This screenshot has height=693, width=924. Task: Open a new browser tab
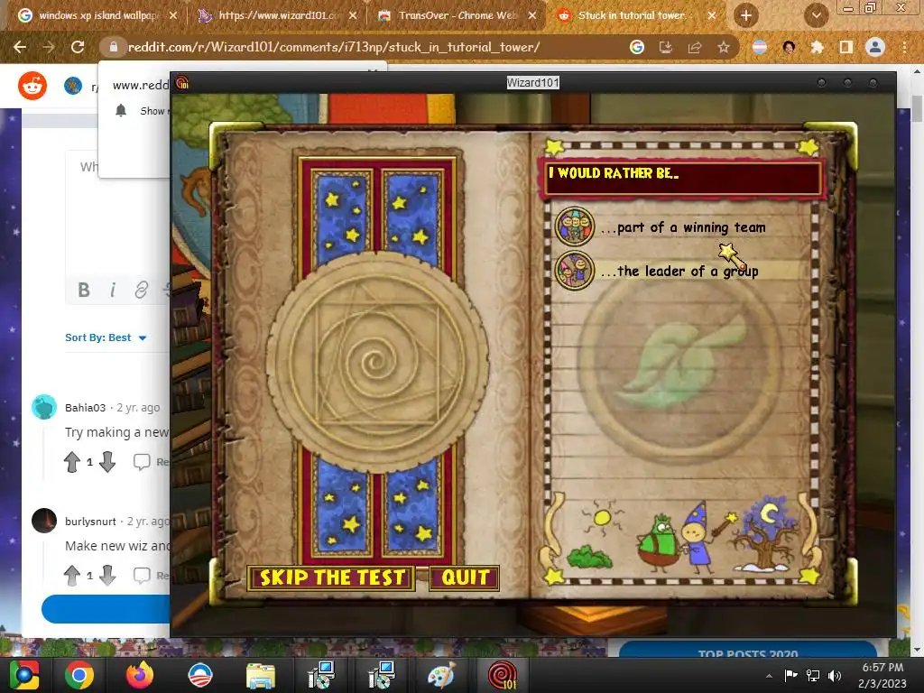(x=746, y=16)
